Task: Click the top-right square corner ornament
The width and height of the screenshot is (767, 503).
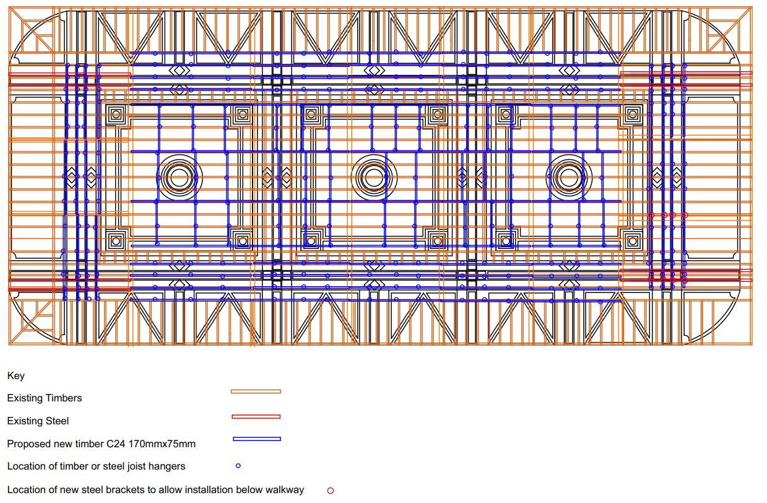Action: (x=632, y=114)
